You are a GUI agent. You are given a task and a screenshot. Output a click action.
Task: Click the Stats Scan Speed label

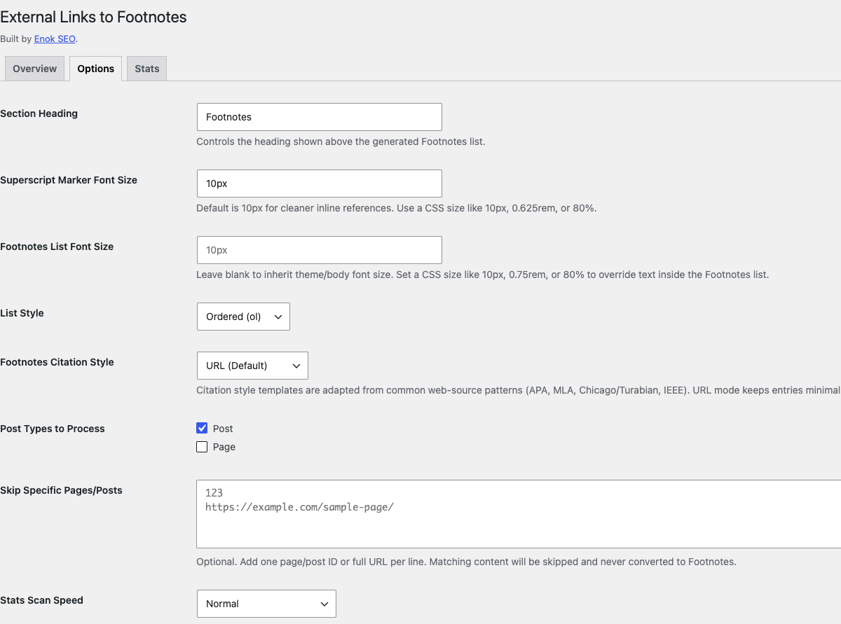(x=41, y=600)
